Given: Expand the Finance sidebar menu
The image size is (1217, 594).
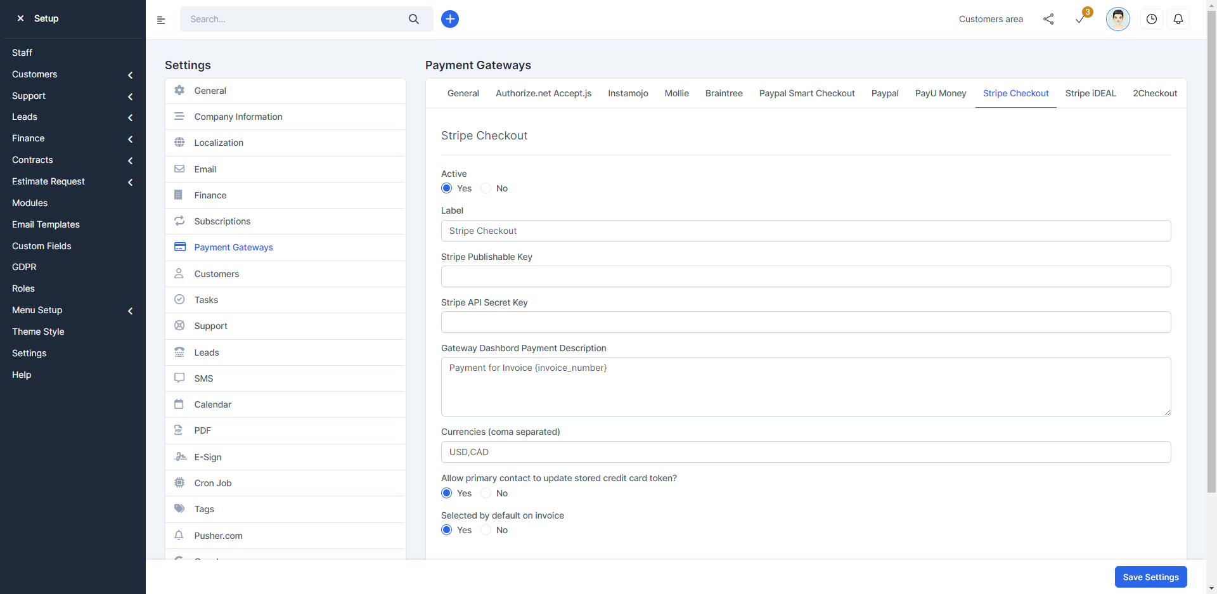Looking at the screenshot, I should [x=73, y=138].
